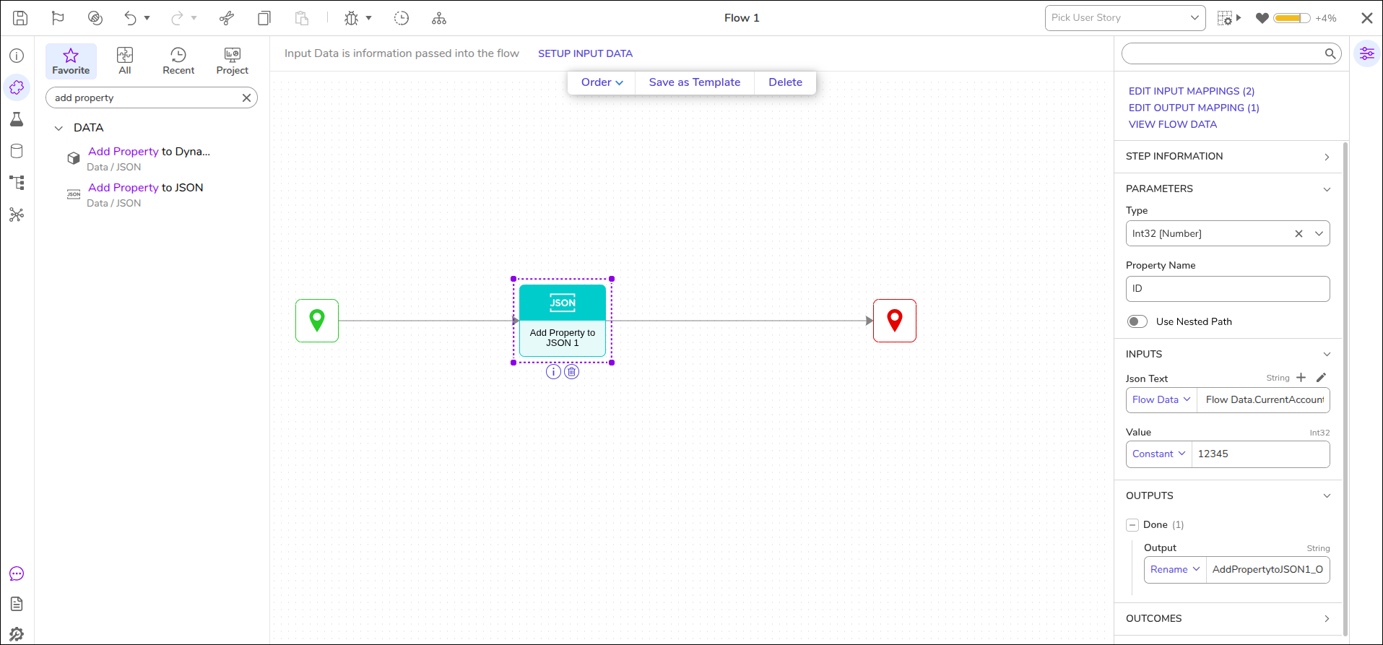Open the Rename output mapping dropdown
Viewport: 1383px width, 645px height.
[1175, 570]
